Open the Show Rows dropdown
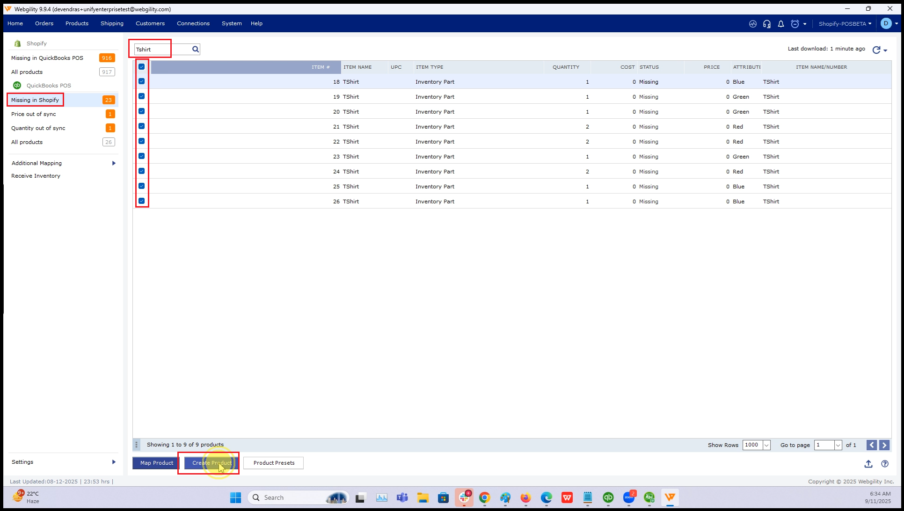This screenshot has width=904, height=511. pyautogui.click(x=766, y=445)
